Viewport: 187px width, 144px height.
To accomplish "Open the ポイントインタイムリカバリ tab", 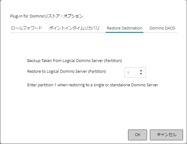I will point(74,28).
